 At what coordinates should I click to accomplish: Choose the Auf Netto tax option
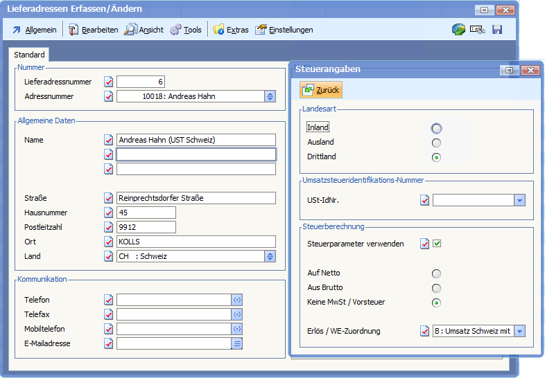[x=436, y=273]
